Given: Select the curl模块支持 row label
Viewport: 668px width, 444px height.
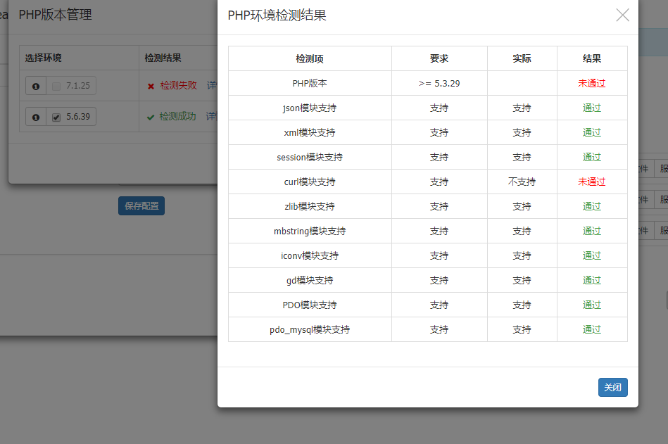Looking at the screenshot, I should tap(310, 182).
